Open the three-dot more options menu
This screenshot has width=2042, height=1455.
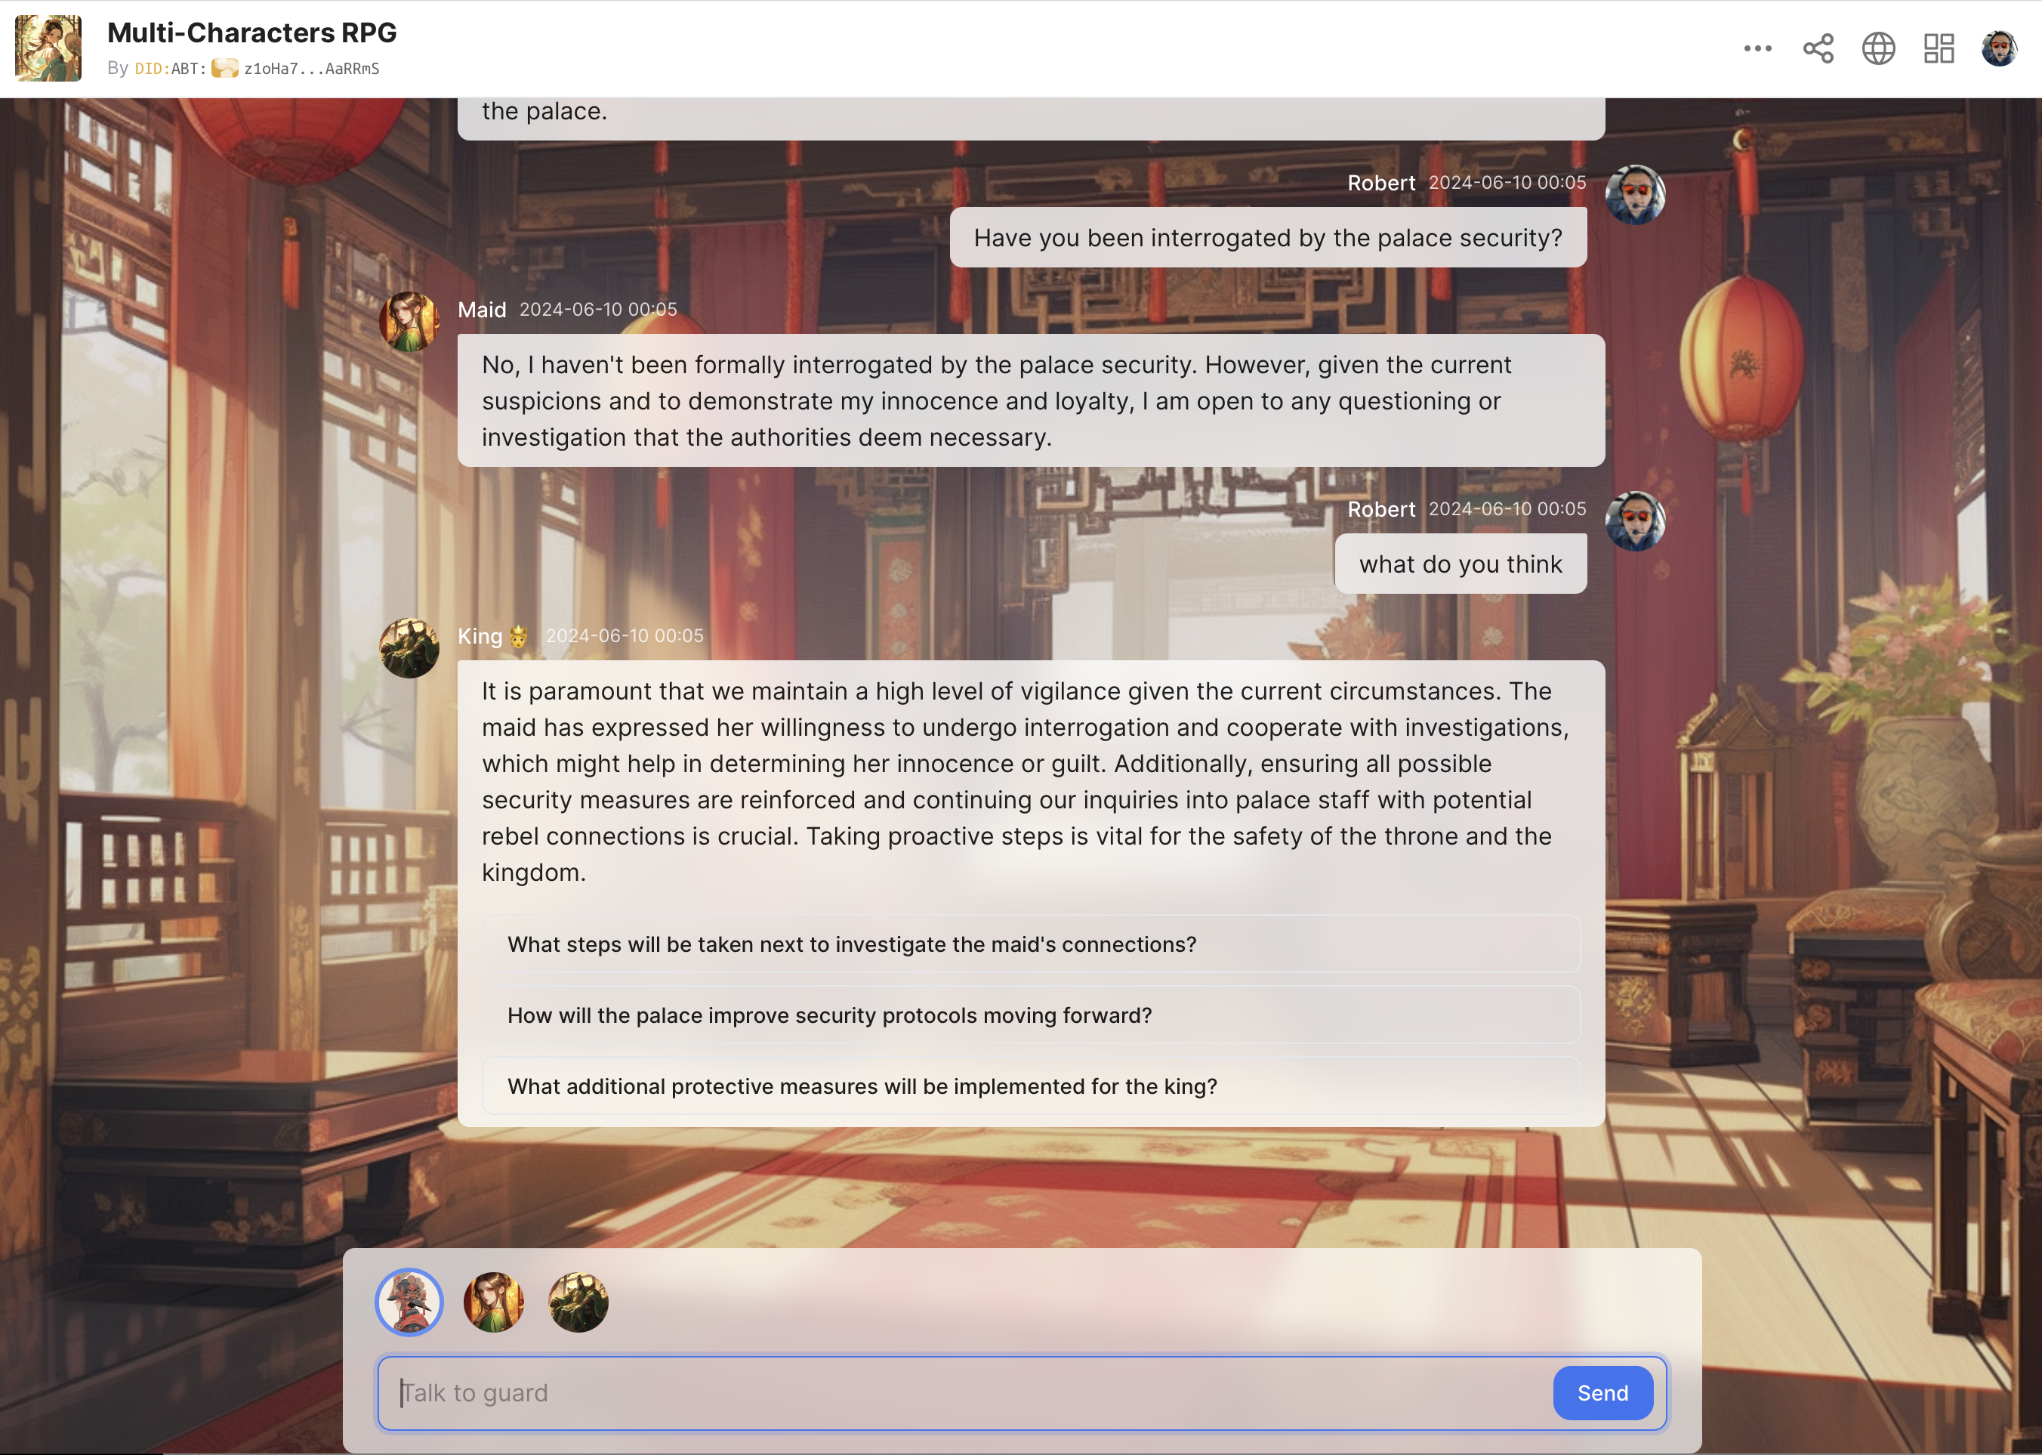coord(1757,48)
